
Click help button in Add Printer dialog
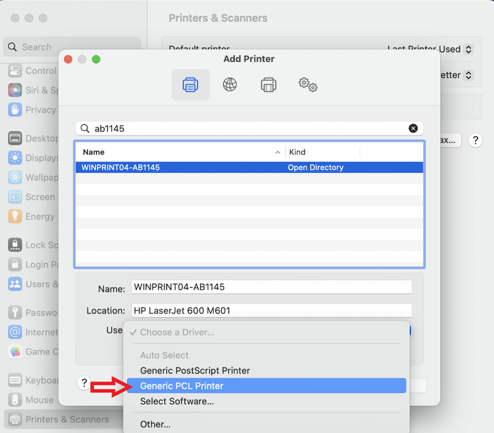tap(85, 383)
